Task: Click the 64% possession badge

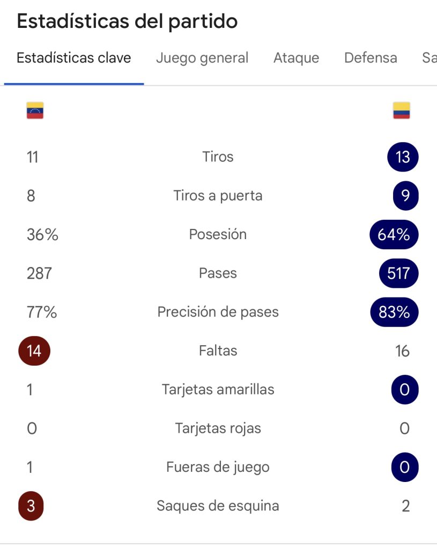Action: [394, 235]
